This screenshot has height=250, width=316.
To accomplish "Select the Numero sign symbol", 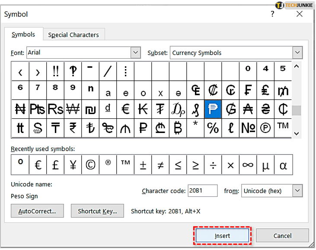I will pyautogui.click(x=248, y=128).
